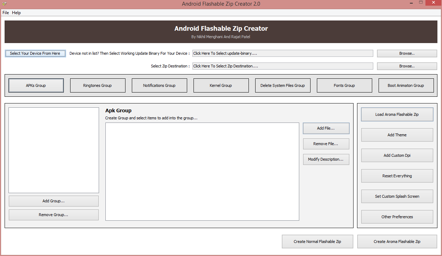
Task: Click Select Your Device From Here
Action: pos(35,53)
